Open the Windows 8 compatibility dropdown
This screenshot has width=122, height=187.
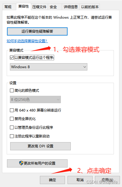pyautogui.click(x=49, y=67)
